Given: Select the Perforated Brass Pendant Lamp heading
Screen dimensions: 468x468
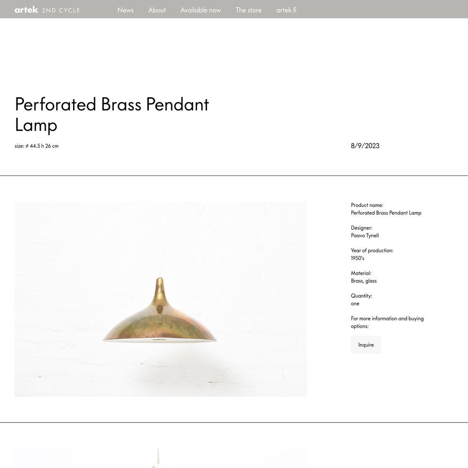Looking at the screenshot, I should point(112,114).
